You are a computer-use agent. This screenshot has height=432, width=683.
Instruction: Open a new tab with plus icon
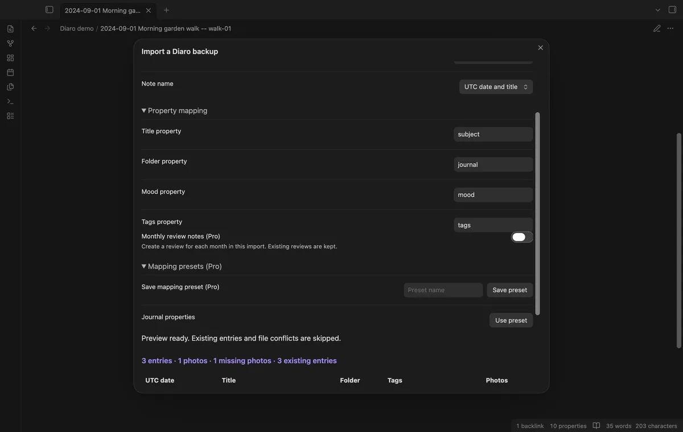point(166,10)
